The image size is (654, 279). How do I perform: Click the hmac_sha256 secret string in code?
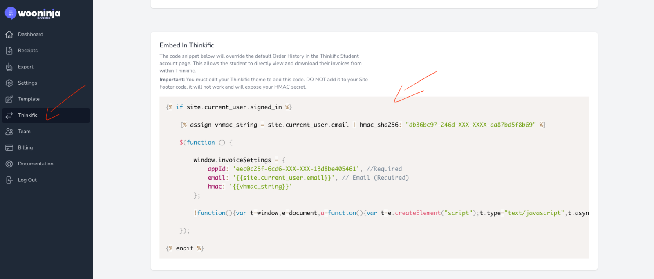[x=470, y=125]
